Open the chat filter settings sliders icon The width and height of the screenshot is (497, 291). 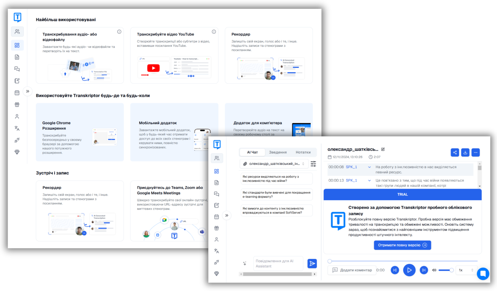click(313, 164)
